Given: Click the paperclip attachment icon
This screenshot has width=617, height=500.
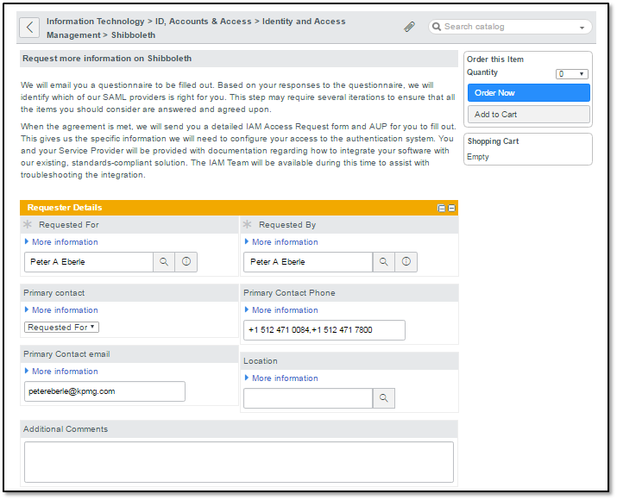Looking at the screenshot, I should click(x=409, y=27).
